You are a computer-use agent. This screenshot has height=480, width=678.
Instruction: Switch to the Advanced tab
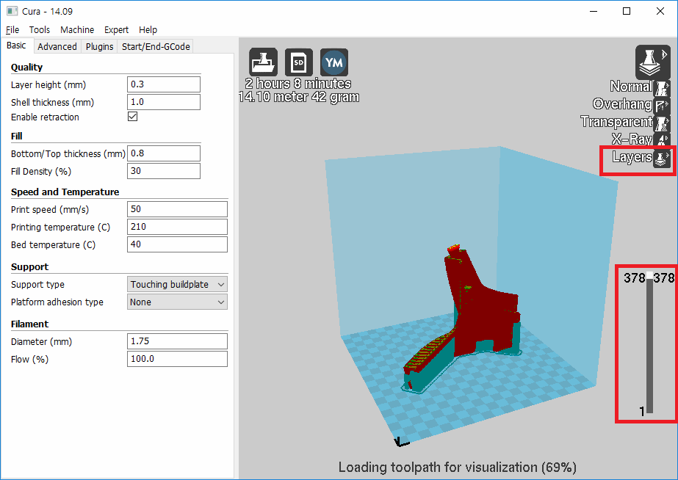click(57, 47)
